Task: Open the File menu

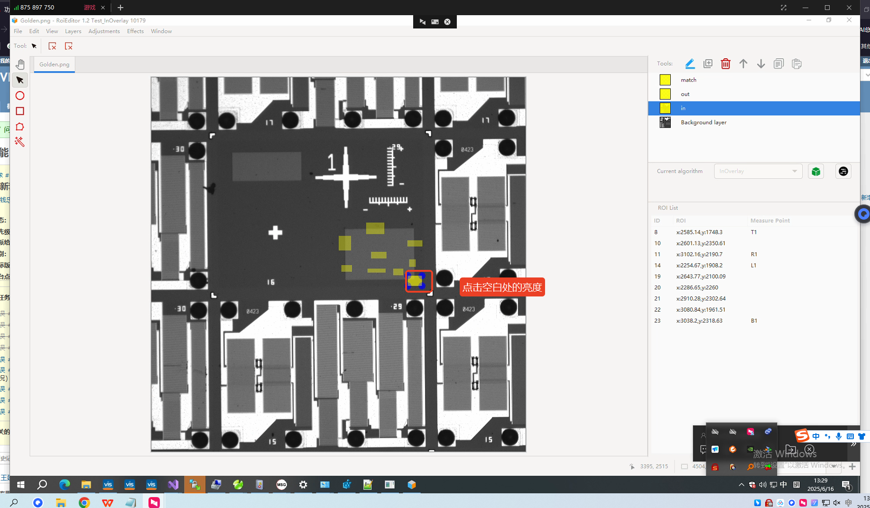Action: point(18,31)
